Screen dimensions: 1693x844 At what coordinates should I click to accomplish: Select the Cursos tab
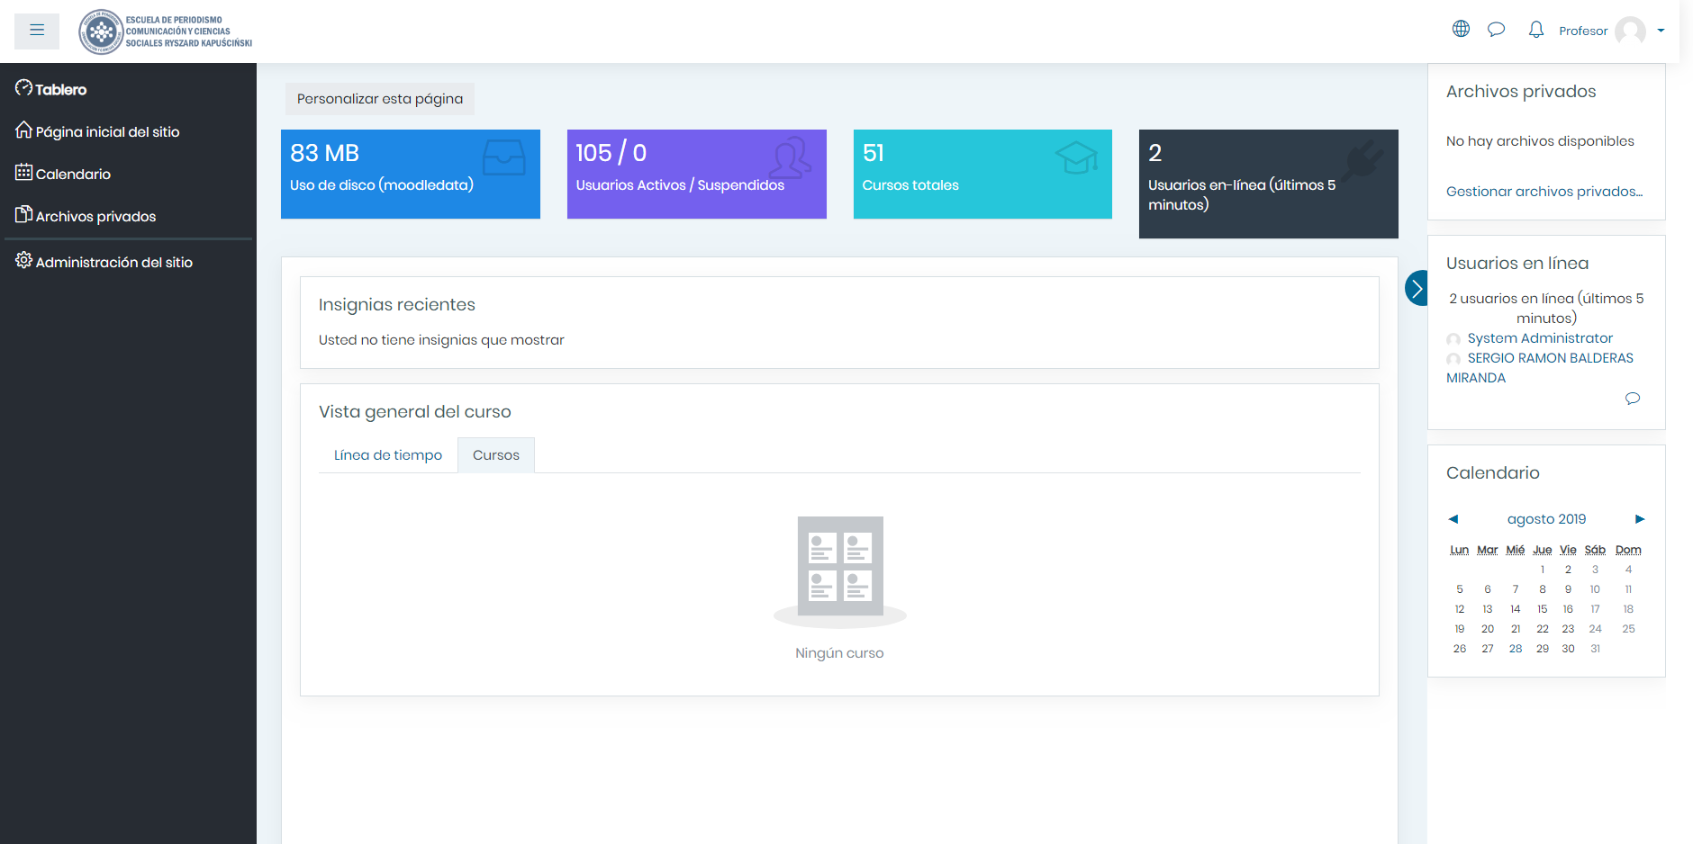pos(495,455)
